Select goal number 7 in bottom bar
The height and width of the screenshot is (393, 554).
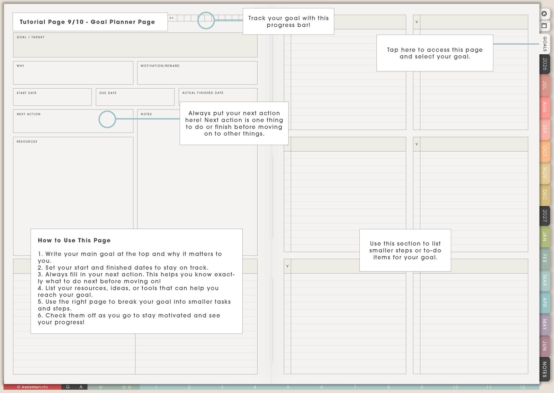tap(355, 387)
